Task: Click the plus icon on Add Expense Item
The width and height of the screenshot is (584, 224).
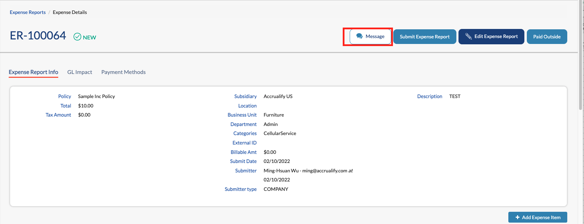Action: pos(517,217)
